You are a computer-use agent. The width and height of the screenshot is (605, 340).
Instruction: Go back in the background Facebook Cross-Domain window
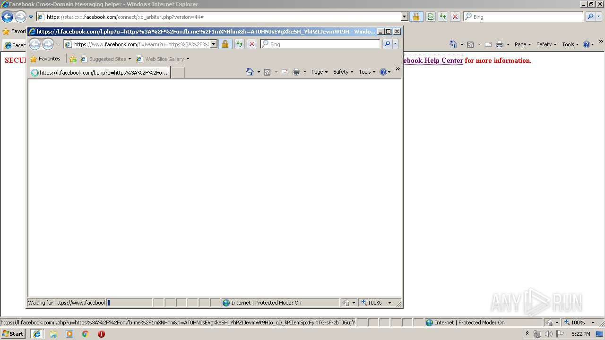[7, 17]
